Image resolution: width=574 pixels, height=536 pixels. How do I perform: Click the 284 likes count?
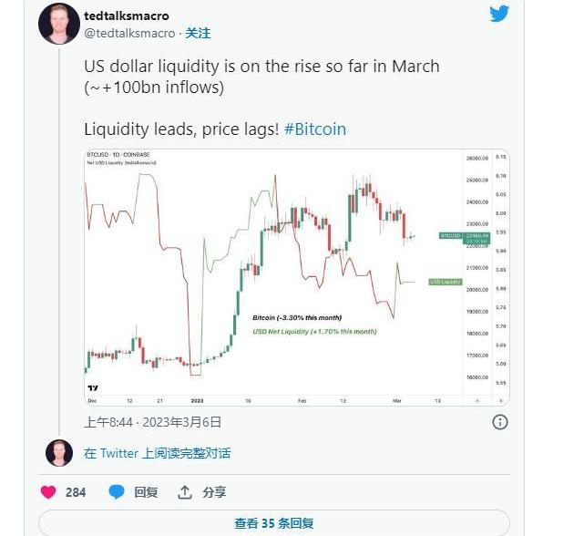(76, 492)
